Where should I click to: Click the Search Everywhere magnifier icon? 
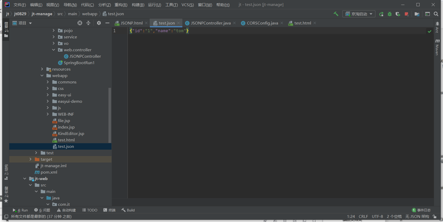(436, 14)
